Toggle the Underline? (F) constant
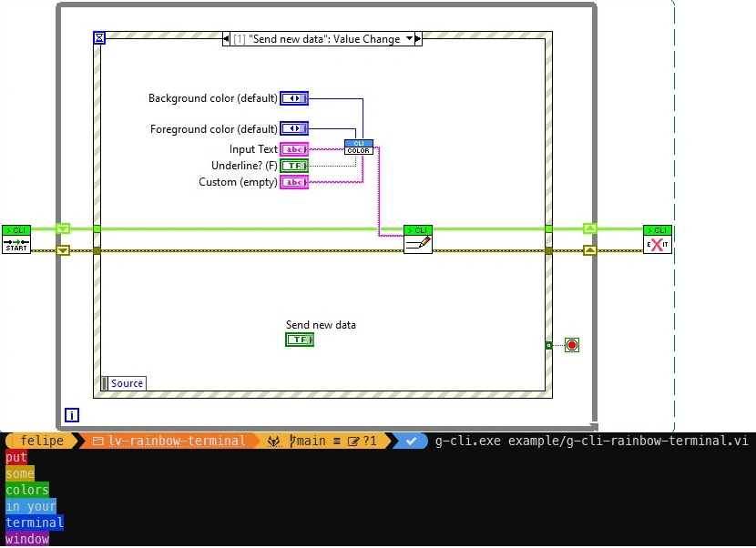 (x=294, y=166)
